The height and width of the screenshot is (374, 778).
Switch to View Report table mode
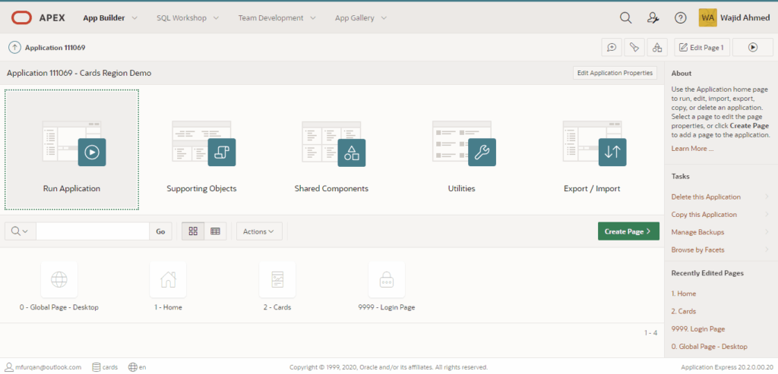tap(215, 231)
